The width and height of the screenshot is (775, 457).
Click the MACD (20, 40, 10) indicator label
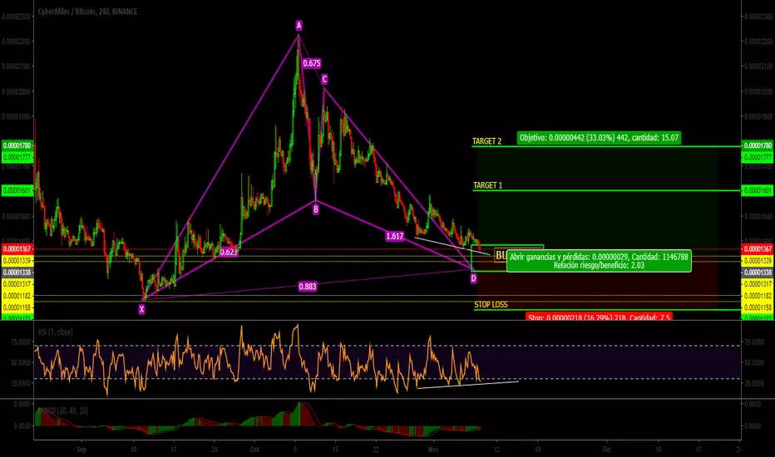point(62,410)
